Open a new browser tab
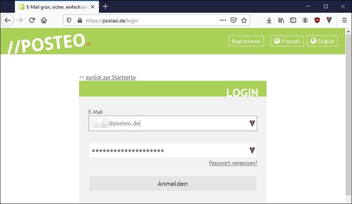 click(105, 7)
